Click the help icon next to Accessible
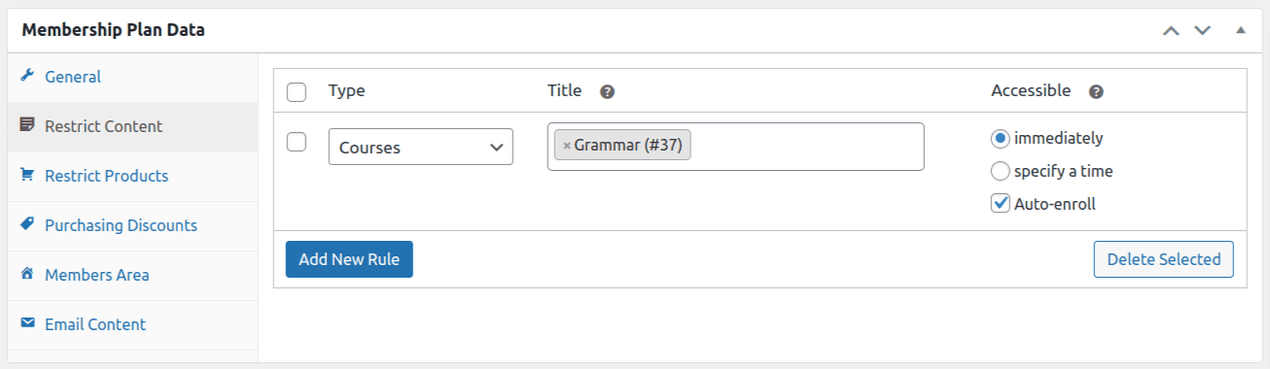The width and height of the screenshot is (1270, 369). (x=1096, y=91)
